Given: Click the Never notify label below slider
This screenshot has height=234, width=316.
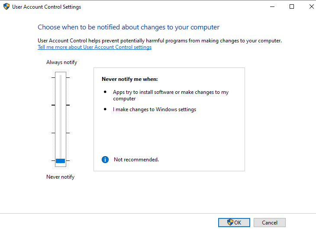Looking at the screenshot, I should (60, 177).
